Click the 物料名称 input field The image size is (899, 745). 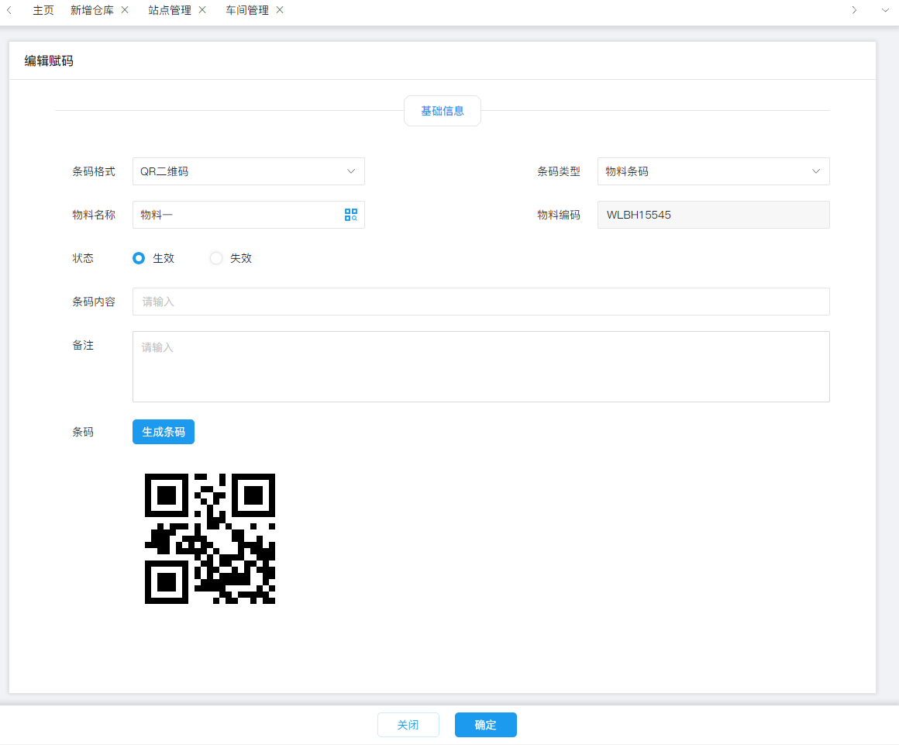[x=248, y=215]
